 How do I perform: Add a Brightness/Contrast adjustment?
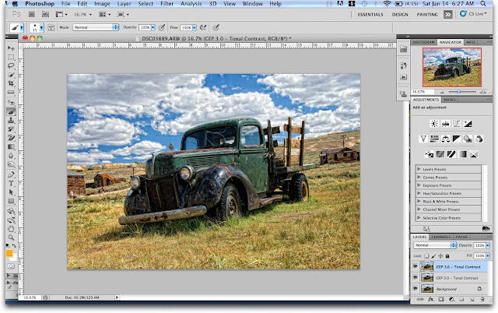click(x=434, y=124)
